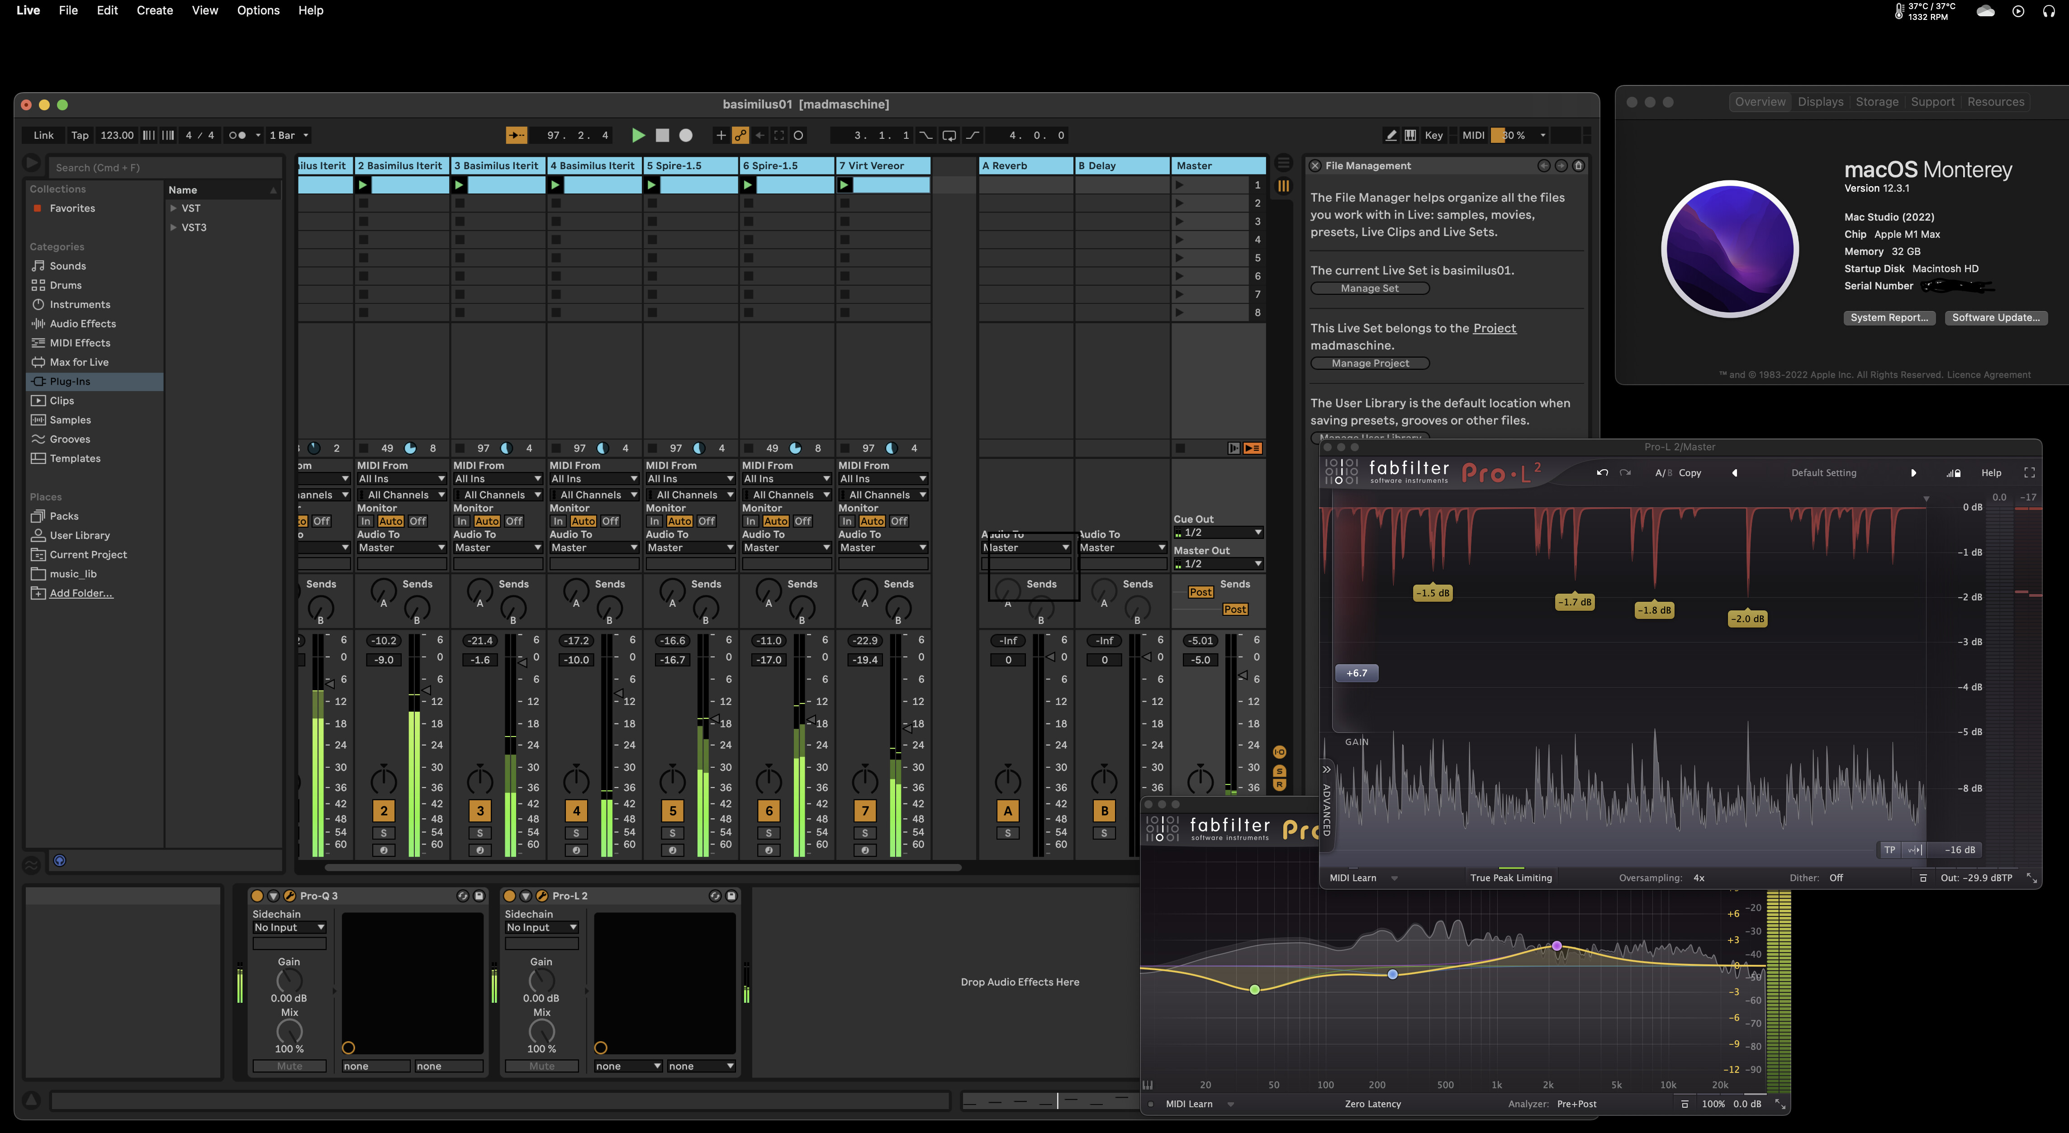Image resolution: width=2069 pixels, height=1133 pixels.
Task: Click the MIDI Arrangement Overdub plus icon
Action: click(x=721, y=136)
